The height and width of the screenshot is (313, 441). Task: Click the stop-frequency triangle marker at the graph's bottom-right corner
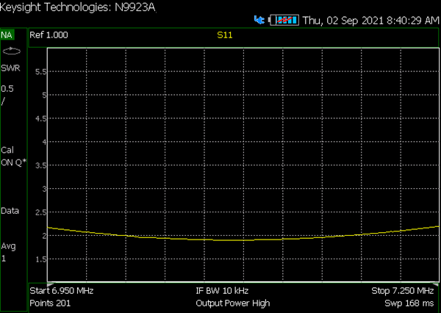tap(436, 284)
